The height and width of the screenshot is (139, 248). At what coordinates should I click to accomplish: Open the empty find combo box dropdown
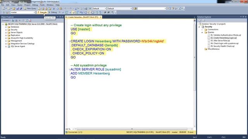coord(152,8)
